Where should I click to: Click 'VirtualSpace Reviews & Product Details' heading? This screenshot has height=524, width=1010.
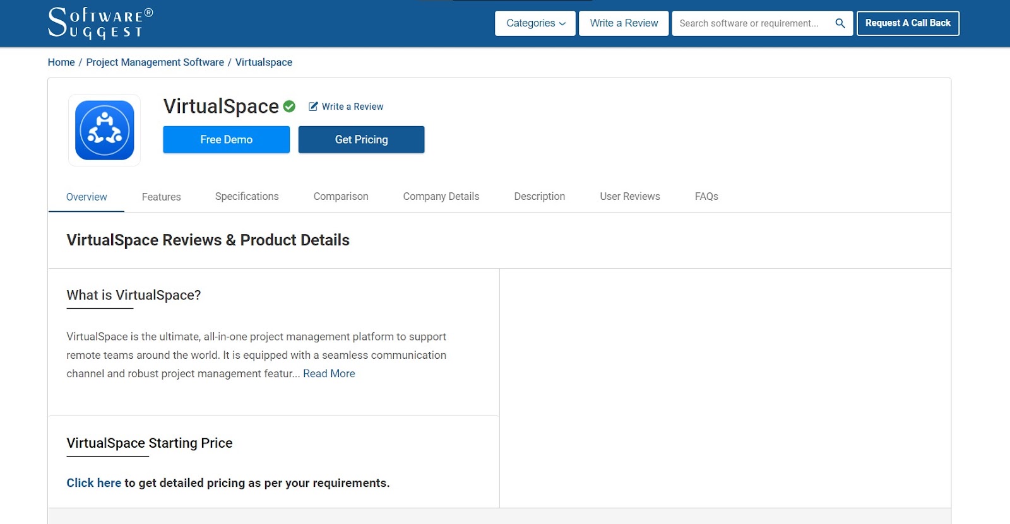click(208, 240)
